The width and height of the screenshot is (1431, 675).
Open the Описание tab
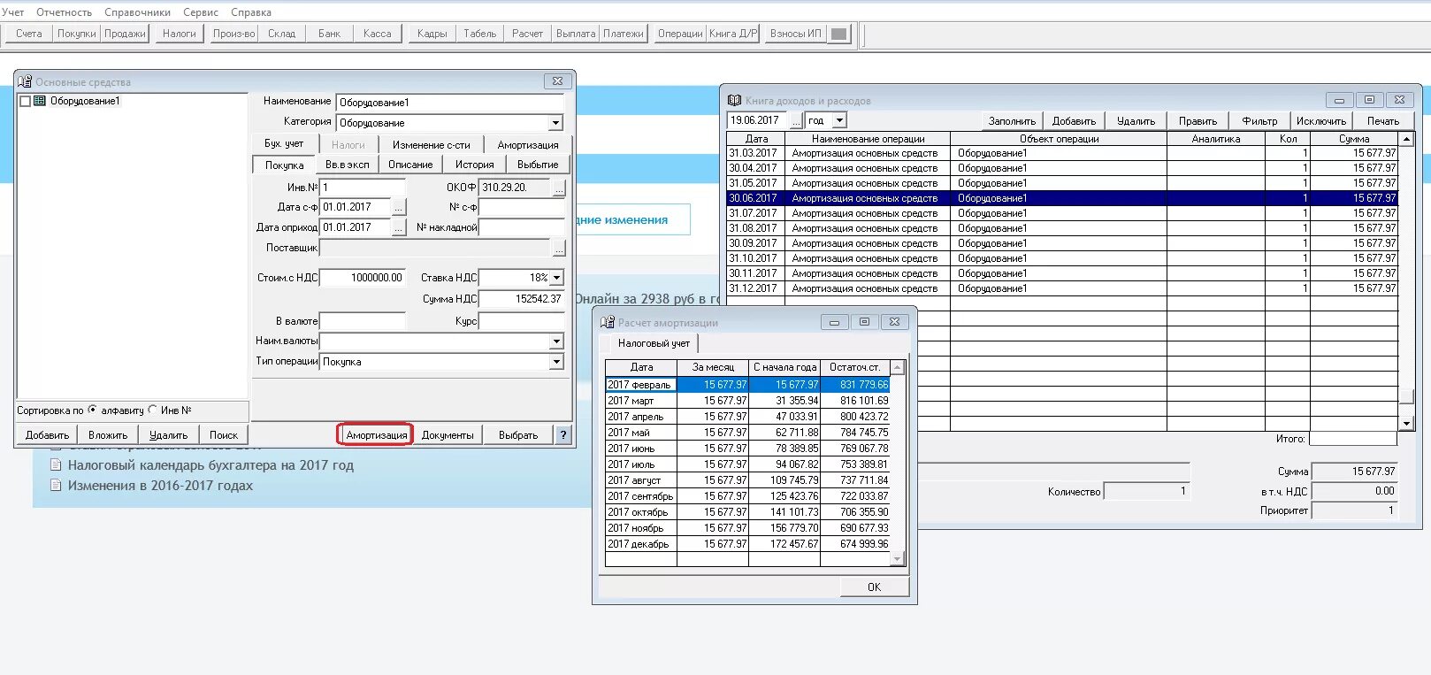pos(410,165)
